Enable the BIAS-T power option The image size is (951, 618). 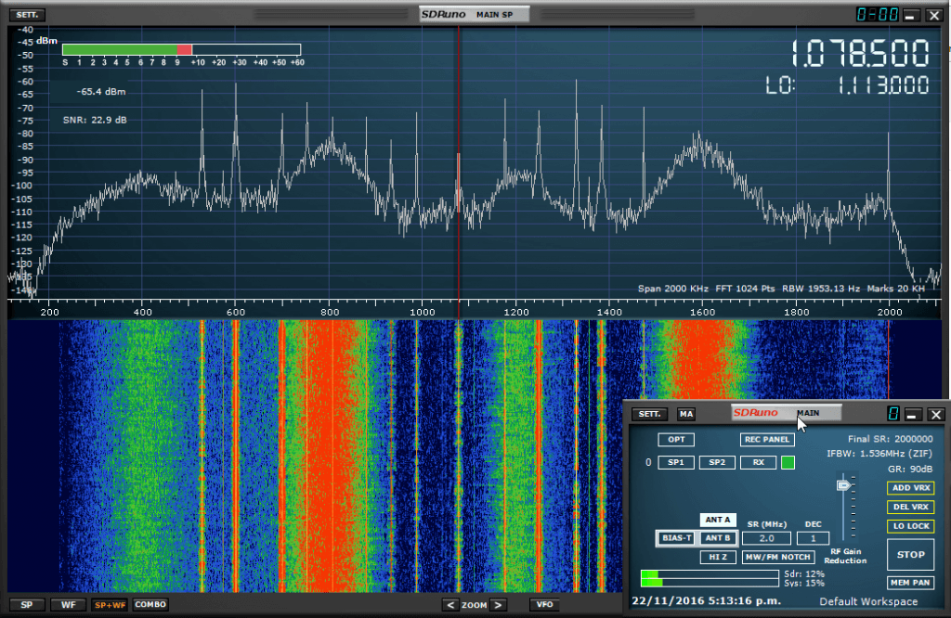pyautogui.click(x=675, y=538)
